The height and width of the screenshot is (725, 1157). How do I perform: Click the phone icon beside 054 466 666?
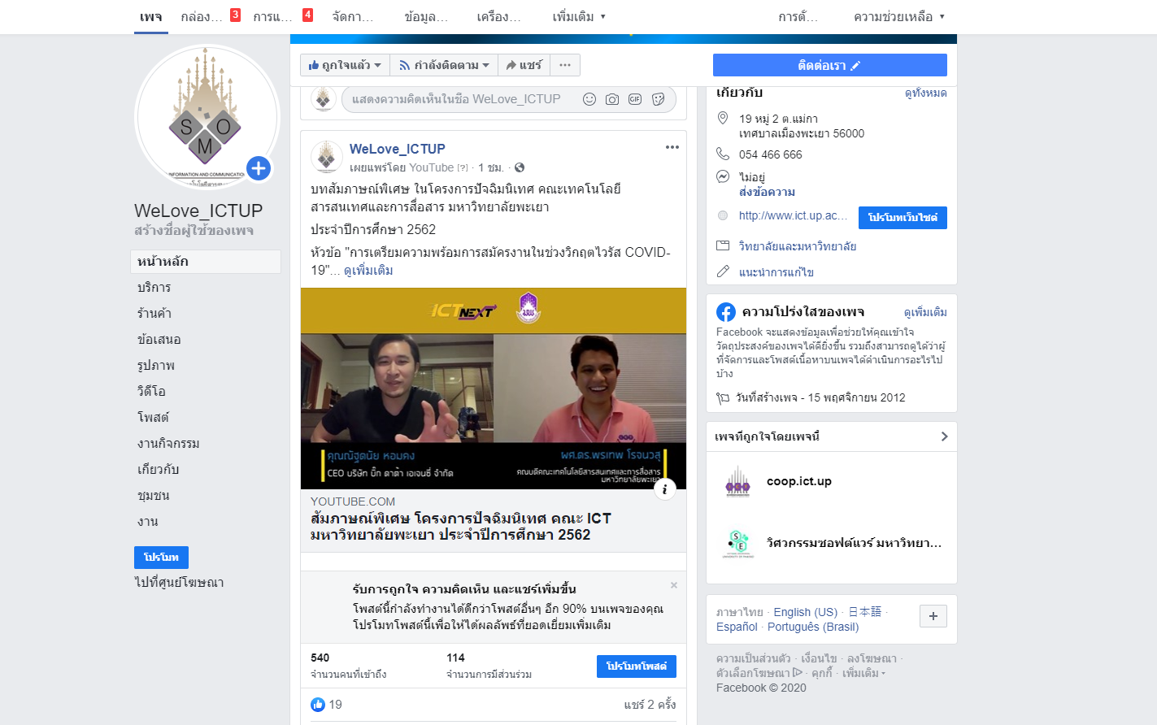[x=723, y=154]
